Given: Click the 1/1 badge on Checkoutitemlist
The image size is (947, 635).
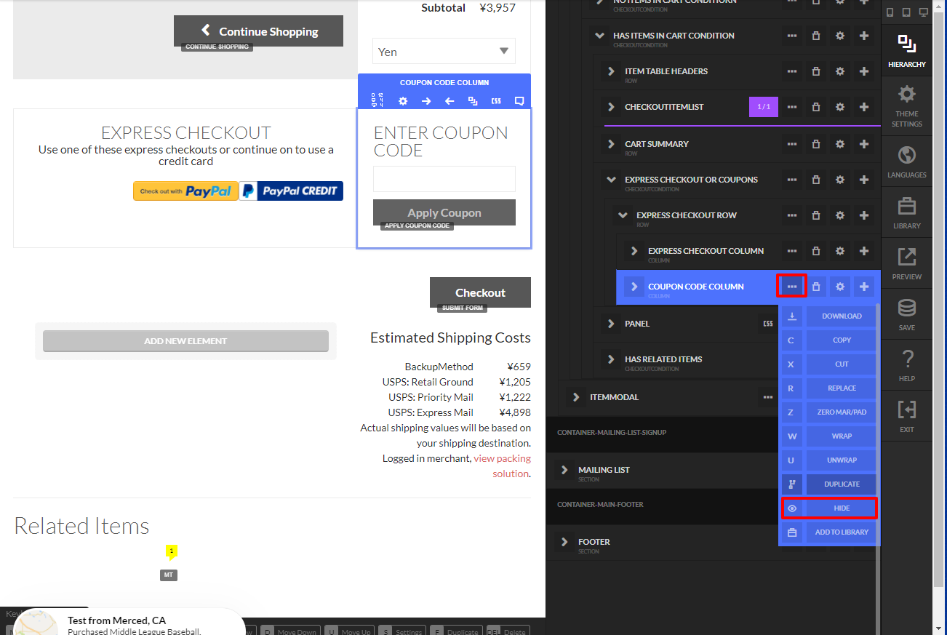Looking at the screenshot, I should [764, 107].
